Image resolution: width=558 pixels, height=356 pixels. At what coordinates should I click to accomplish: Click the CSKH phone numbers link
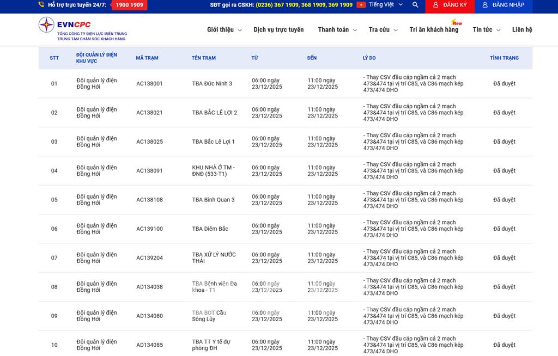click(304, 5)
